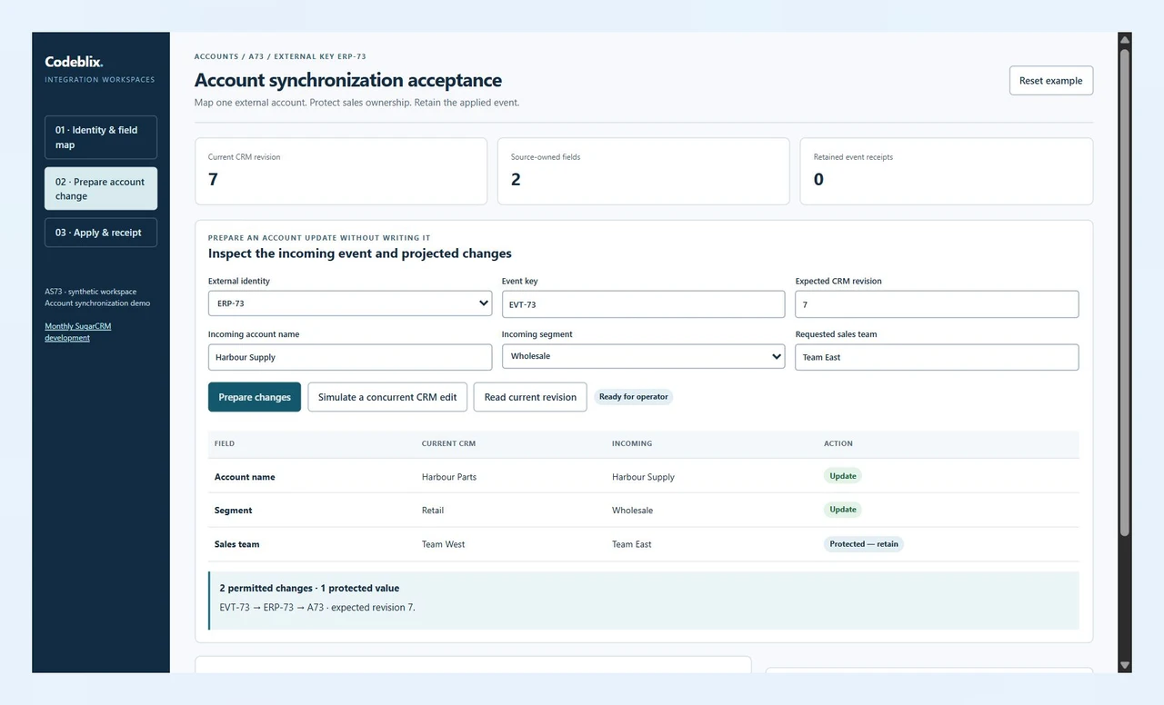The image size is (1164, 705).
Task: Click the page scrollbar down arrow
Action: point(1125,665)
